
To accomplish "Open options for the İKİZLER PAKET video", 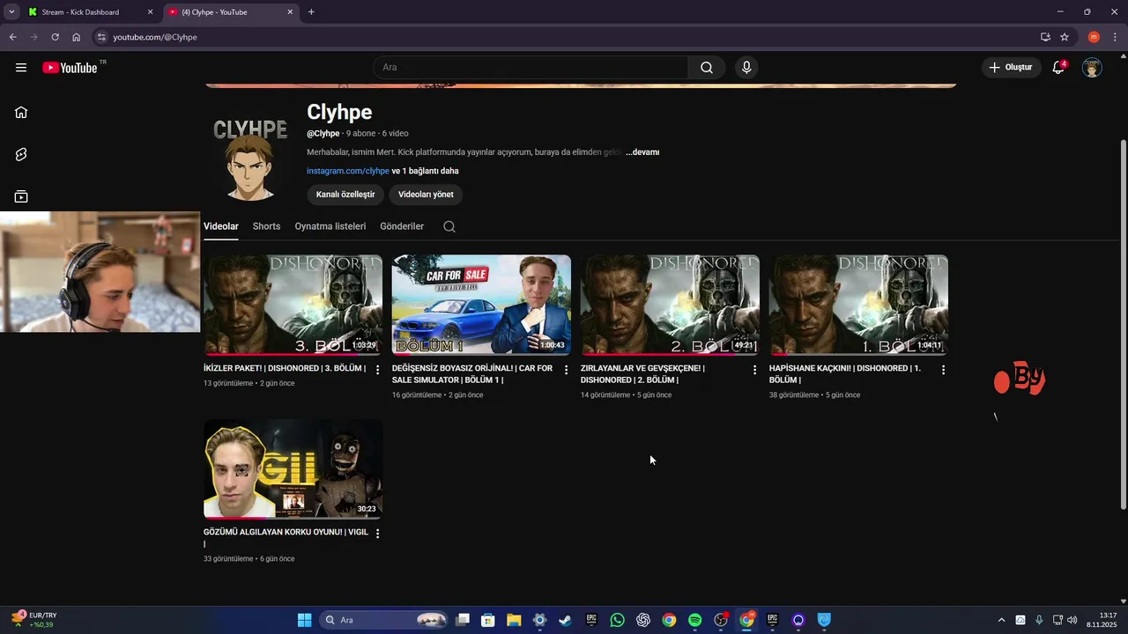I will [x=378, y=370].
